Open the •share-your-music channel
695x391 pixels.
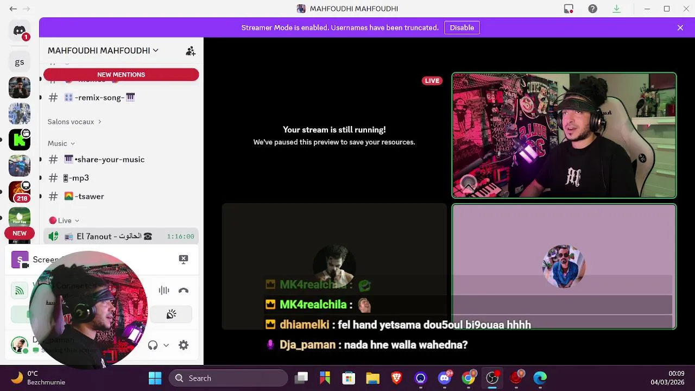(x=121, y=159)
